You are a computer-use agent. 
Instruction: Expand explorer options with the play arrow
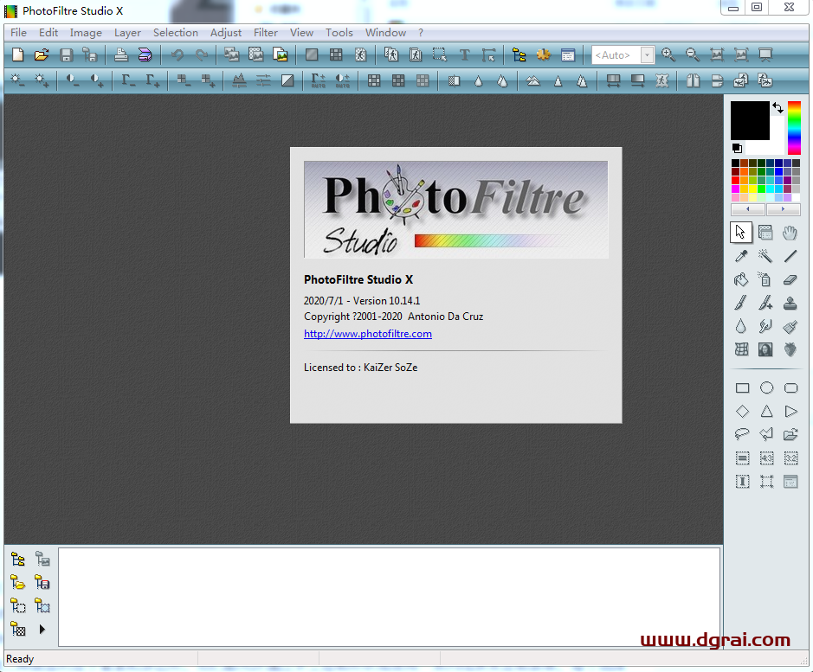pos(42,630)
